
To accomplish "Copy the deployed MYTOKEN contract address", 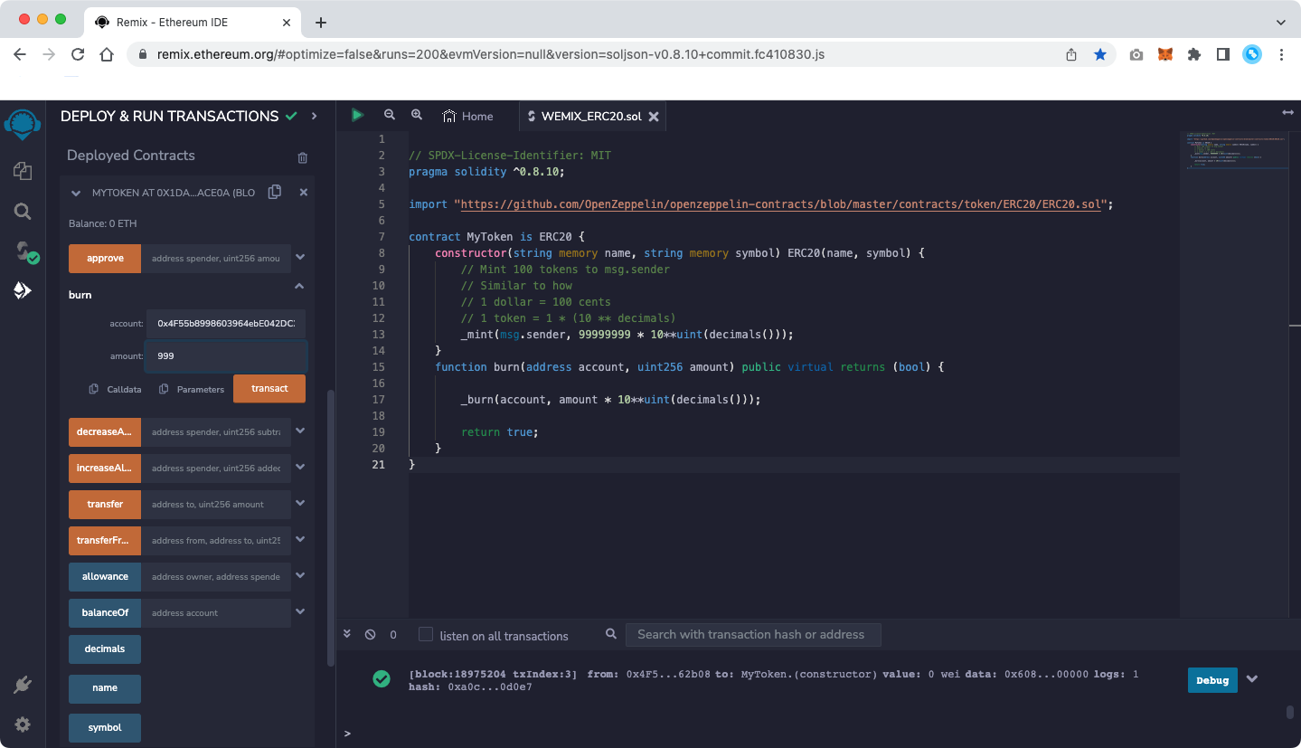I will (275, 192).
